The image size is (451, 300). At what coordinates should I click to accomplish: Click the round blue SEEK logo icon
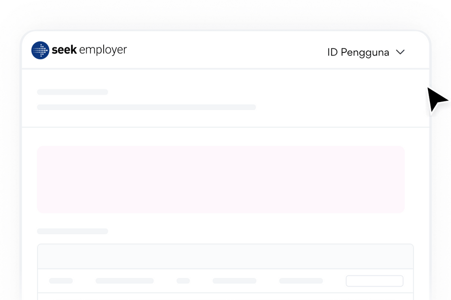pyautogui.click(x=40, y=50)
